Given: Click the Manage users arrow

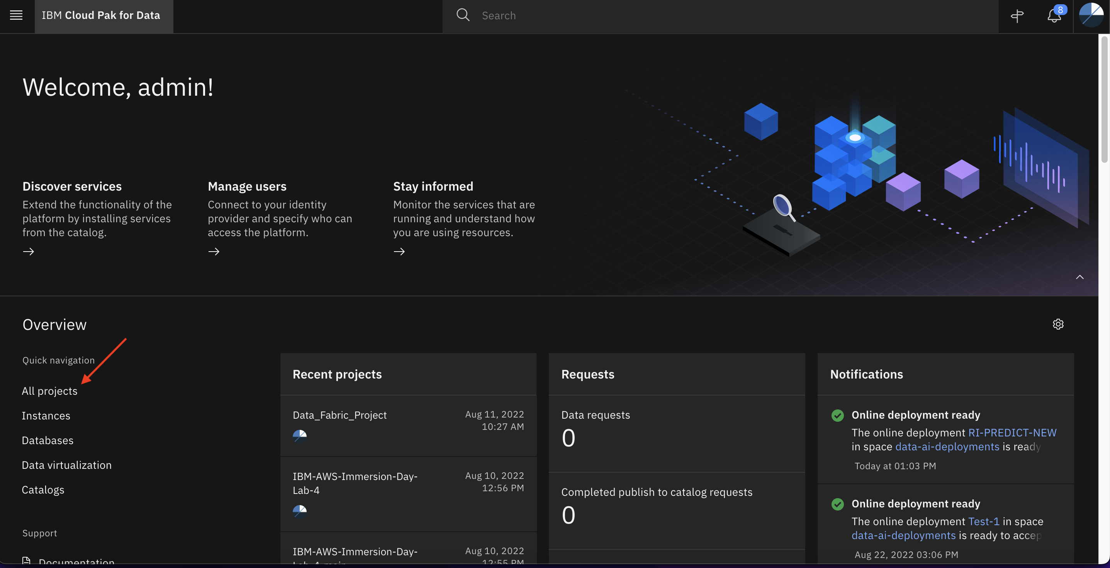Looking at the screenshot, I should [x=214, y=252].
